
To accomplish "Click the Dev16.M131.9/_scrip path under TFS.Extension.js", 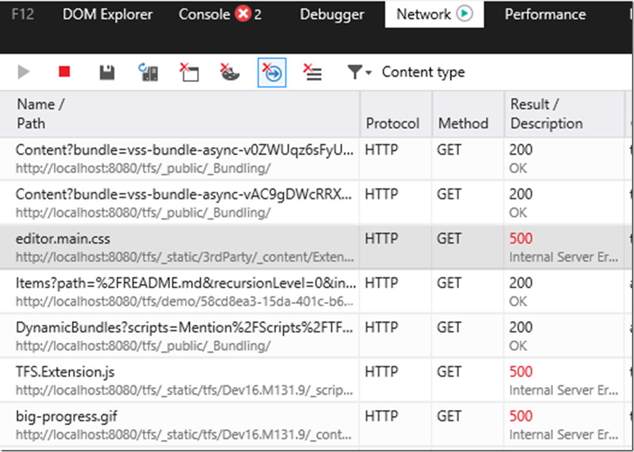I will point(185,391).
